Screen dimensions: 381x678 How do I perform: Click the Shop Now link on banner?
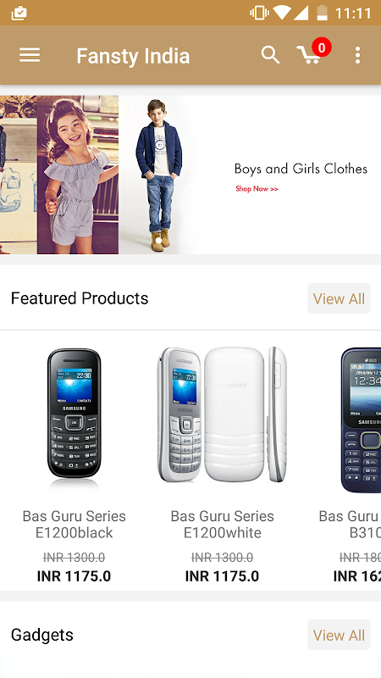tap(257, 188)
